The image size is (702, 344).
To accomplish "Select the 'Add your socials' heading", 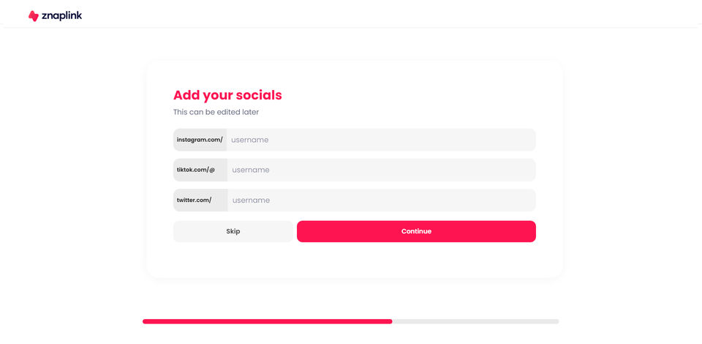I will (227, 95).
